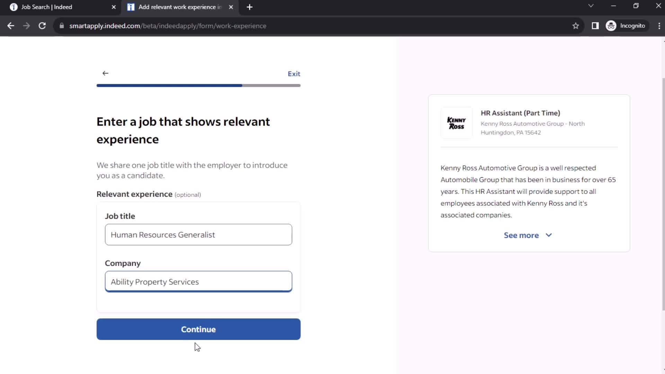Click the Company name input field
Image resolution: width=665 pixels, height=374 pixels.
pyautogui.click(x=198, y=281)
